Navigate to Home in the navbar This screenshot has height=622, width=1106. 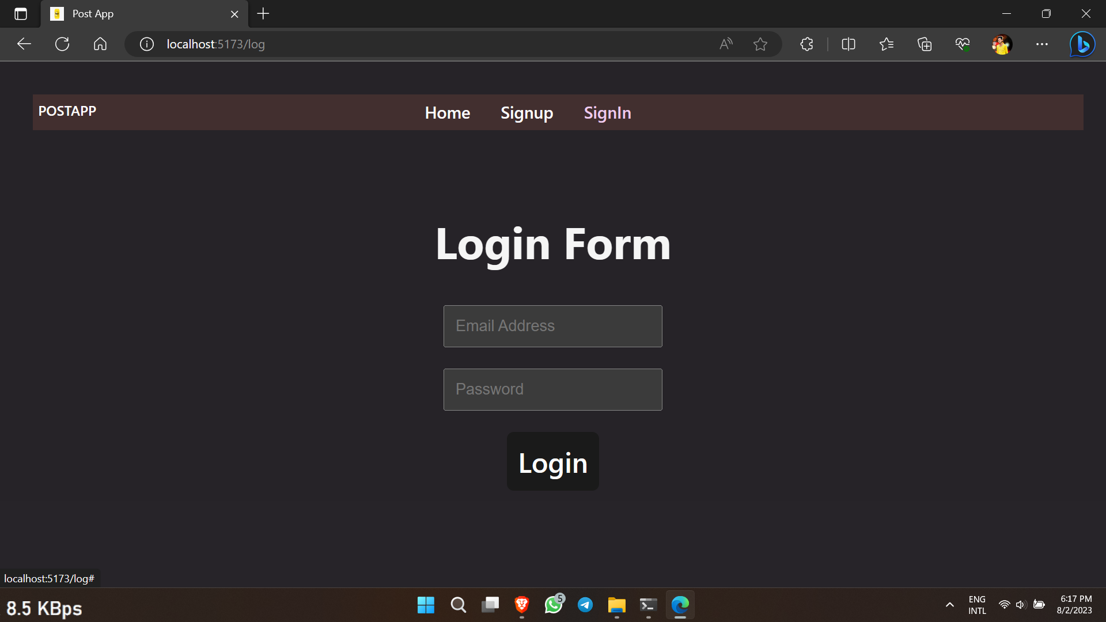[447, 112]
